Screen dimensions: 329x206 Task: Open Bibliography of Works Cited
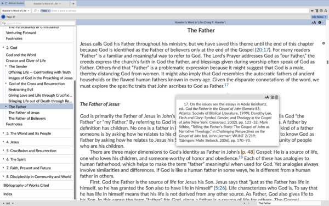(26, 185)
